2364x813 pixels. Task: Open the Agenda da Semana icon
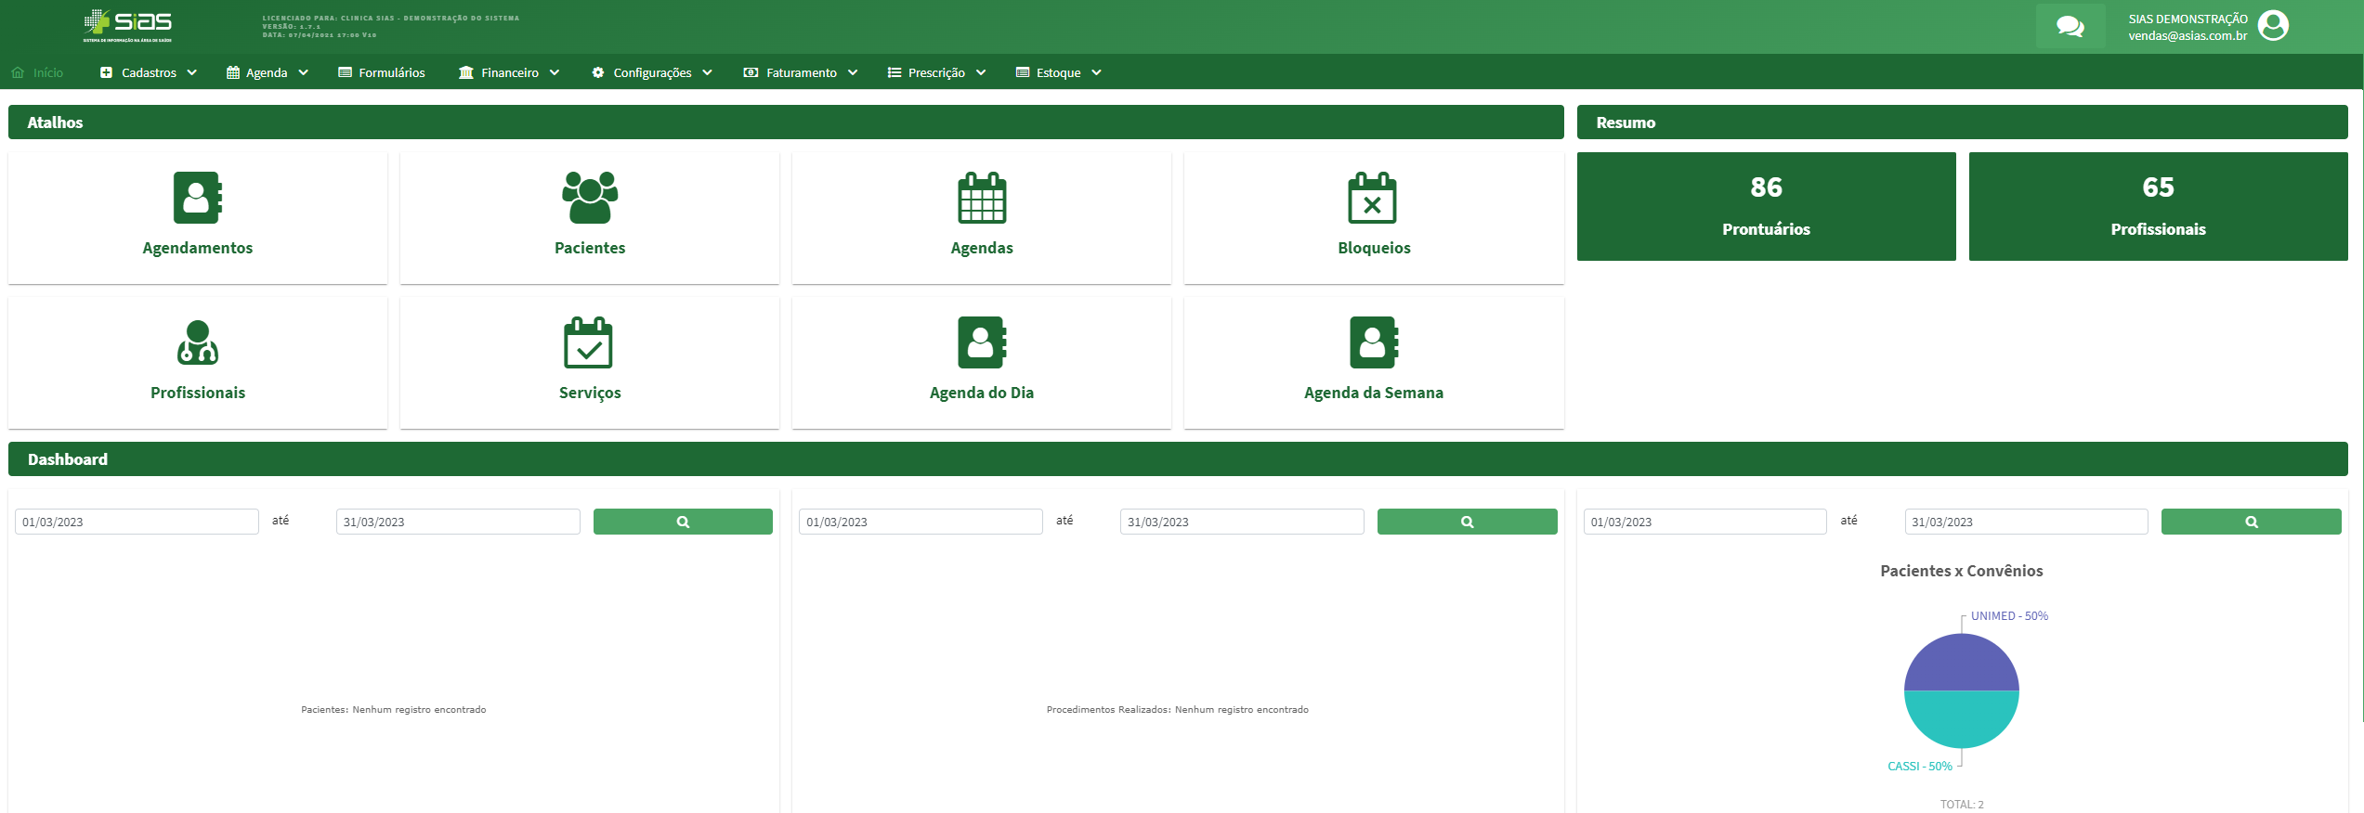pyautogui.click(x=1374, y=342)
